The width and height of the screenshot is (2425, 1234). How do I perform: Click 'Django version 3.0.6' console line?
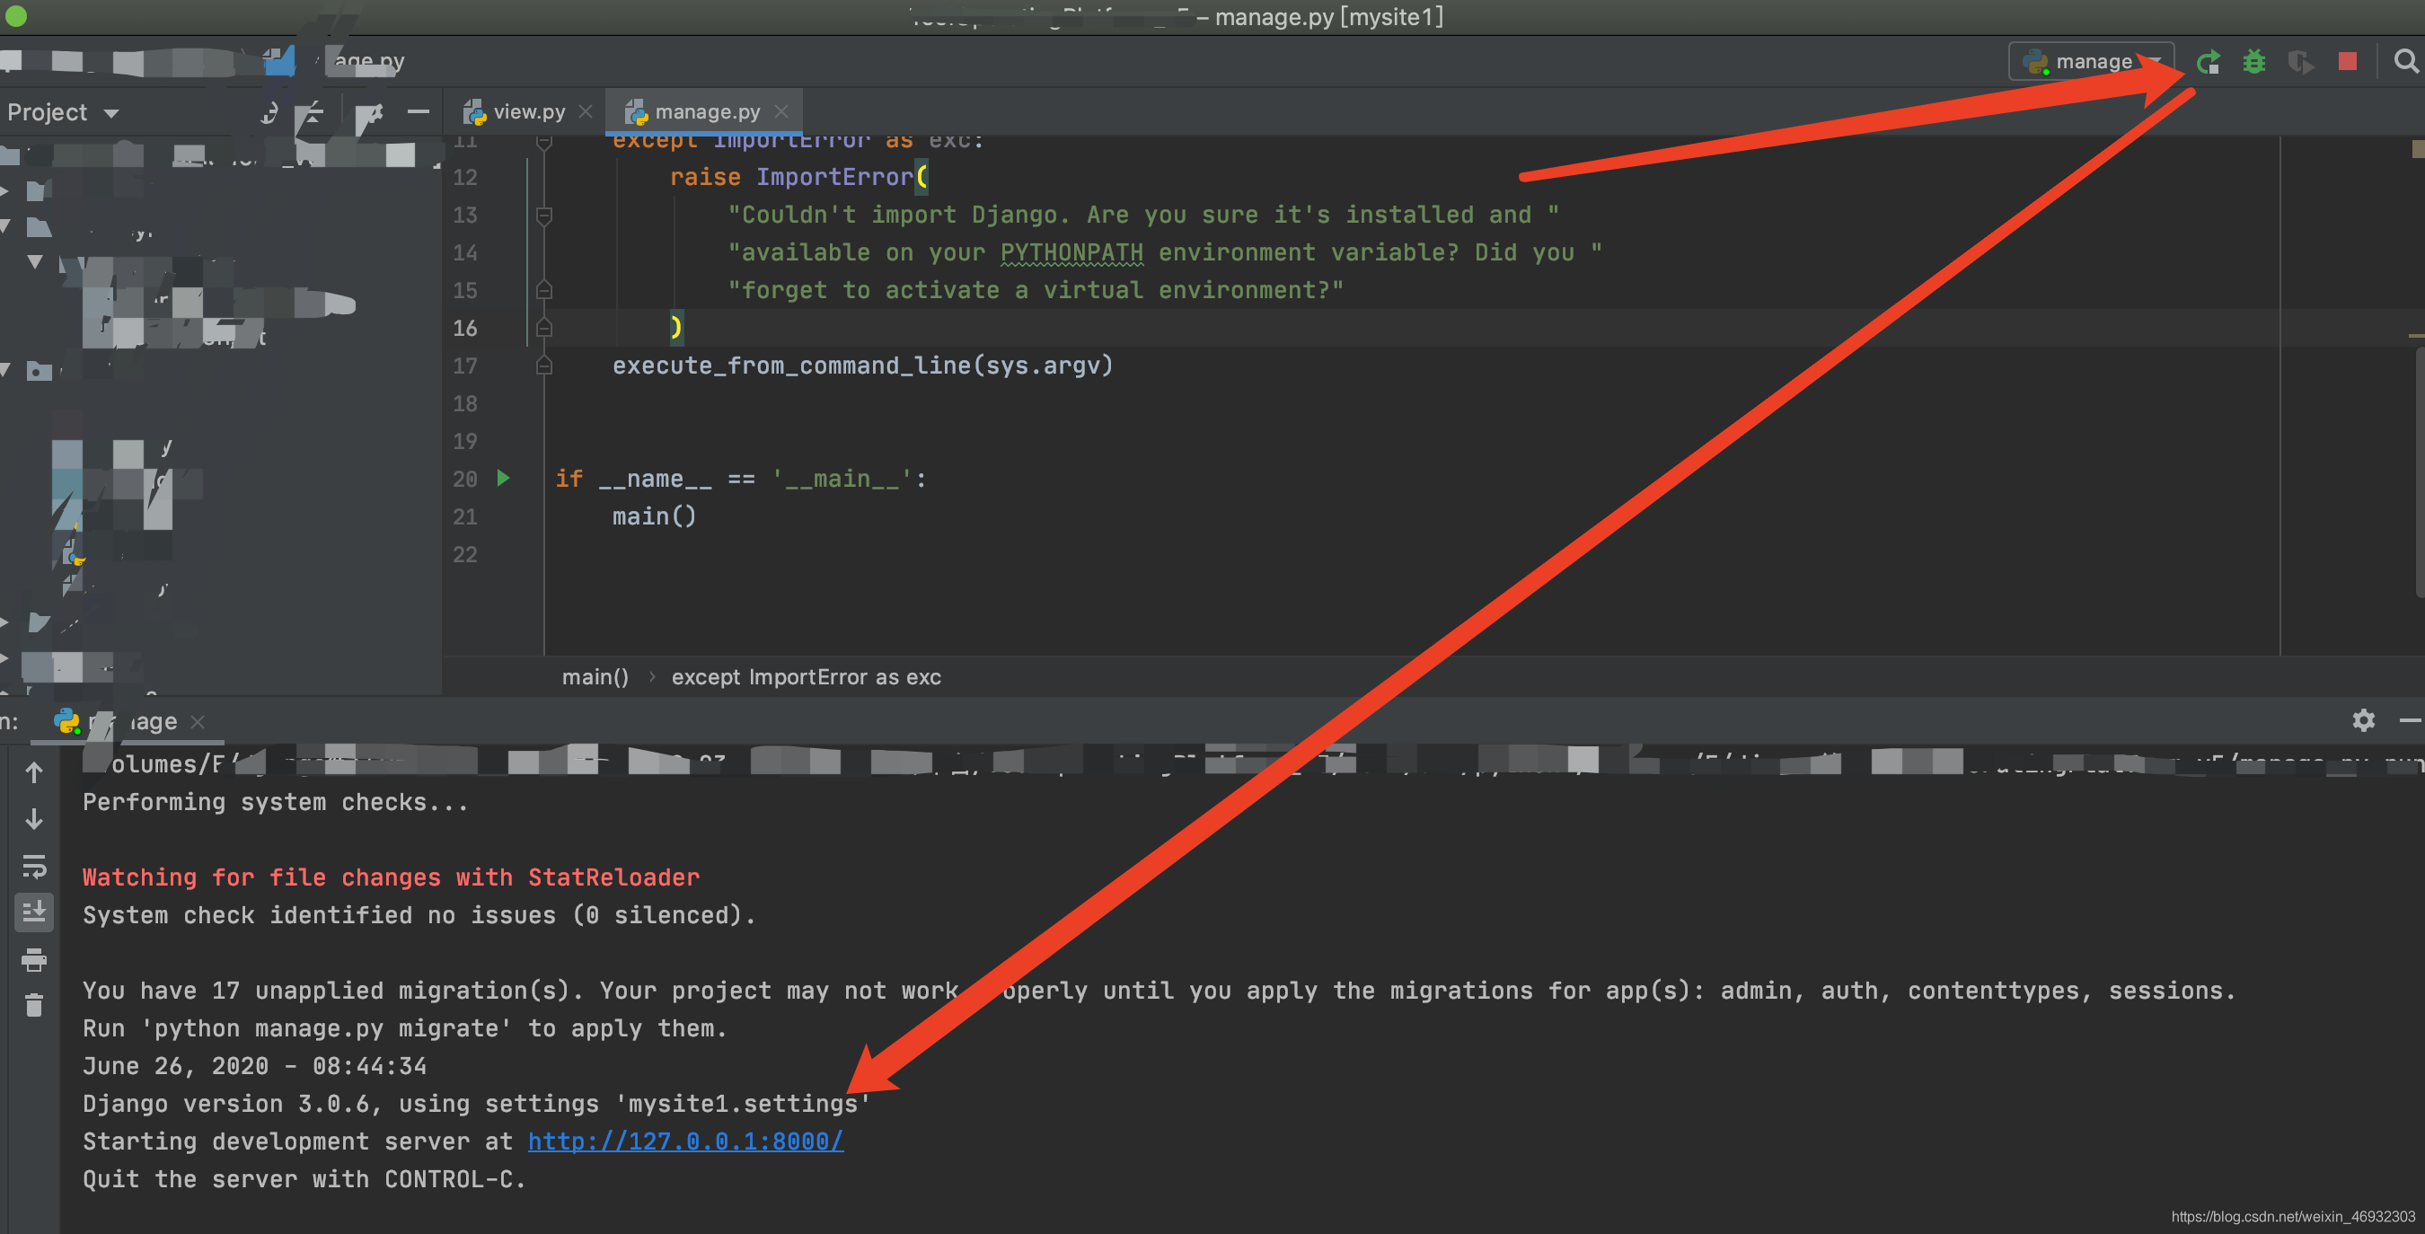[x=476, y=1104]
